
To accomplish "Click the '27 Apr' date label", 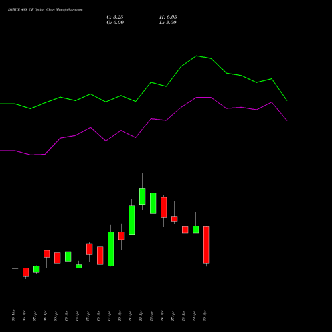I will [x=173, y=316].
